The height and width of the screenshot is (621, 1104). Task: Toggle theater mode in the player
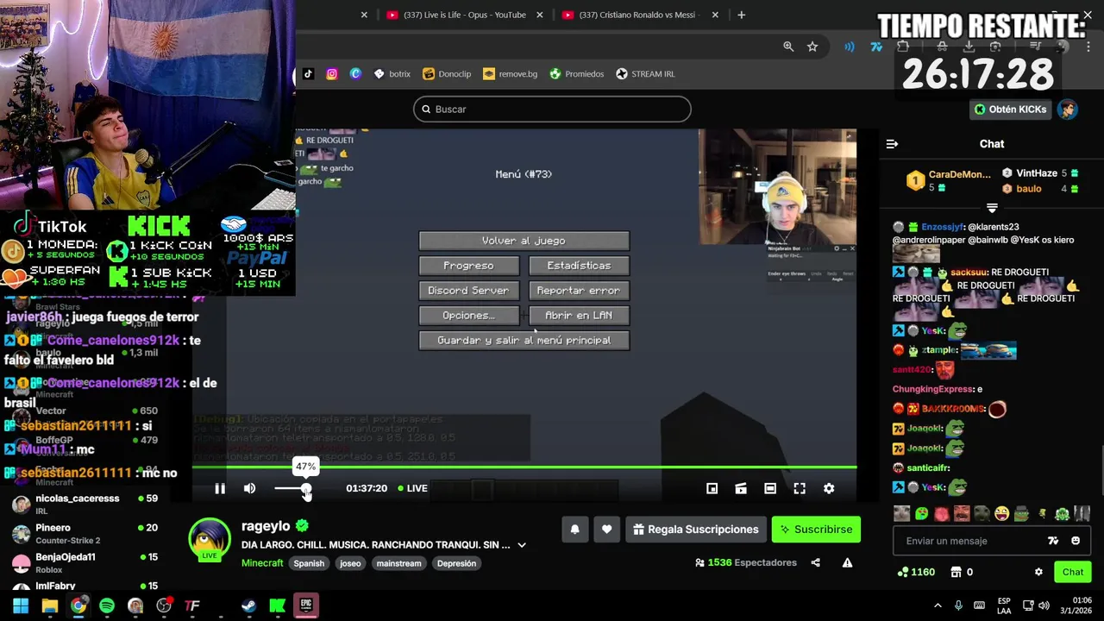click(x=770, y=488)
